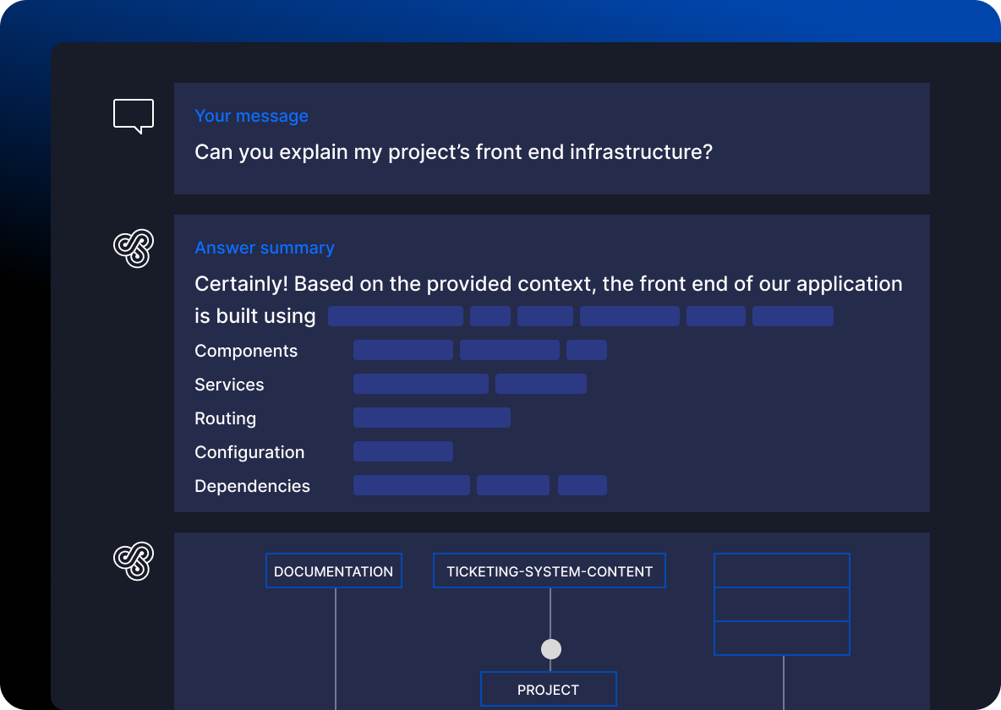Select the Configuration row label

coord(249,452)
